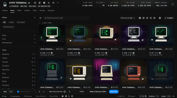
Task: Expand the Backdrop trait filter
Action: [x=19, y=54]
